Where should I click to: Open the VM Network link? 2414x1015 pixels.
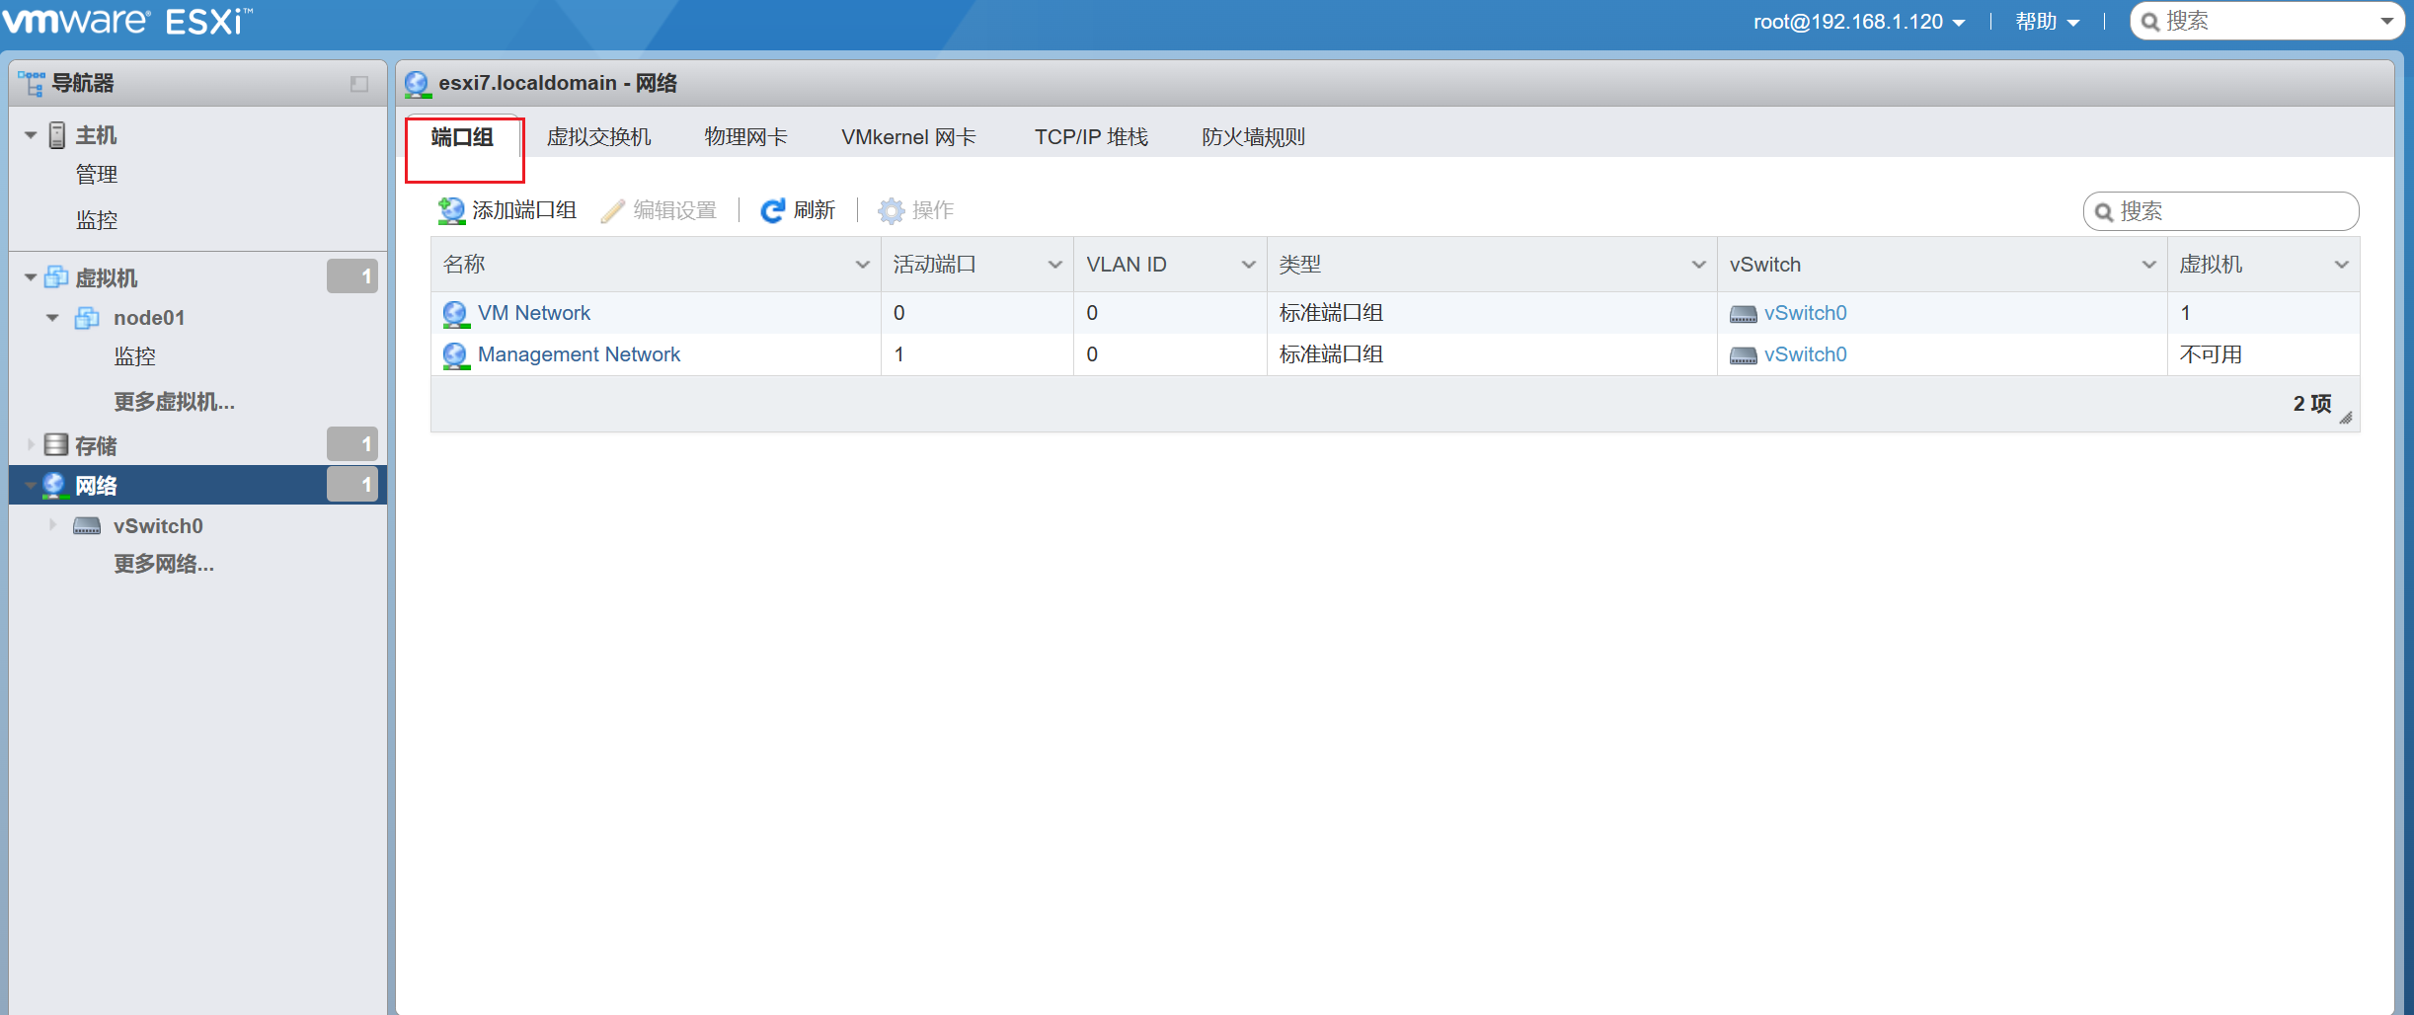(x=534, y=313)
